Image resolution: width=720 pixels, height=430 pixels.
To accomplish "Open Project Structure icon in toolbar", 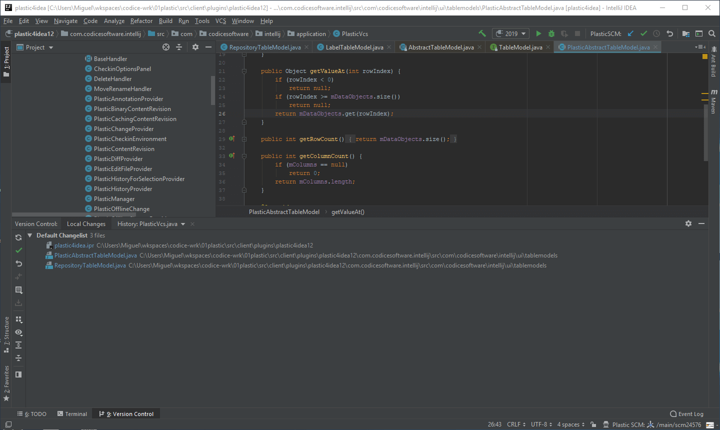I will [686, 33].
